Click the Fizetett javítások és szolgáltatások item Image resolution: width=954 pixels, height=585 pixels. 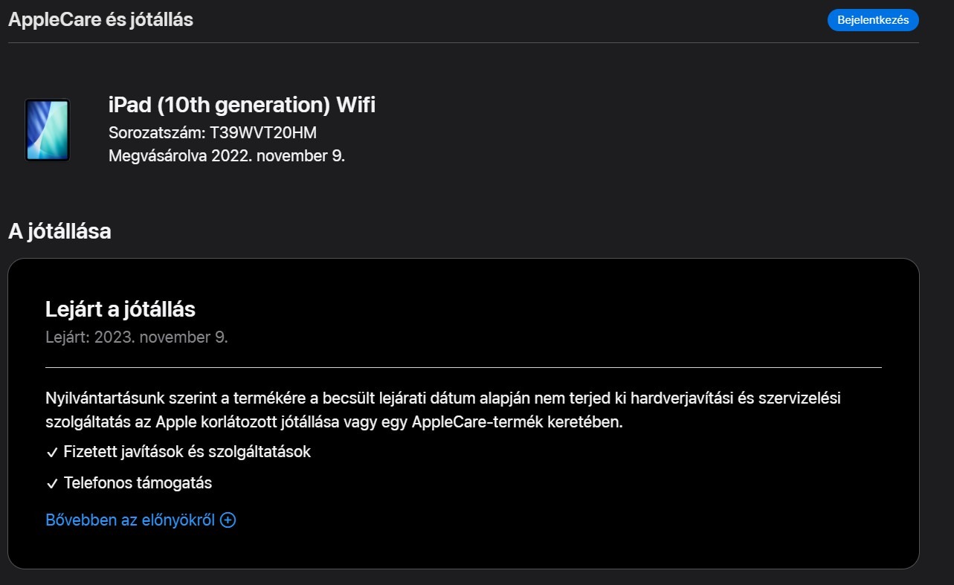coord(187,452)
